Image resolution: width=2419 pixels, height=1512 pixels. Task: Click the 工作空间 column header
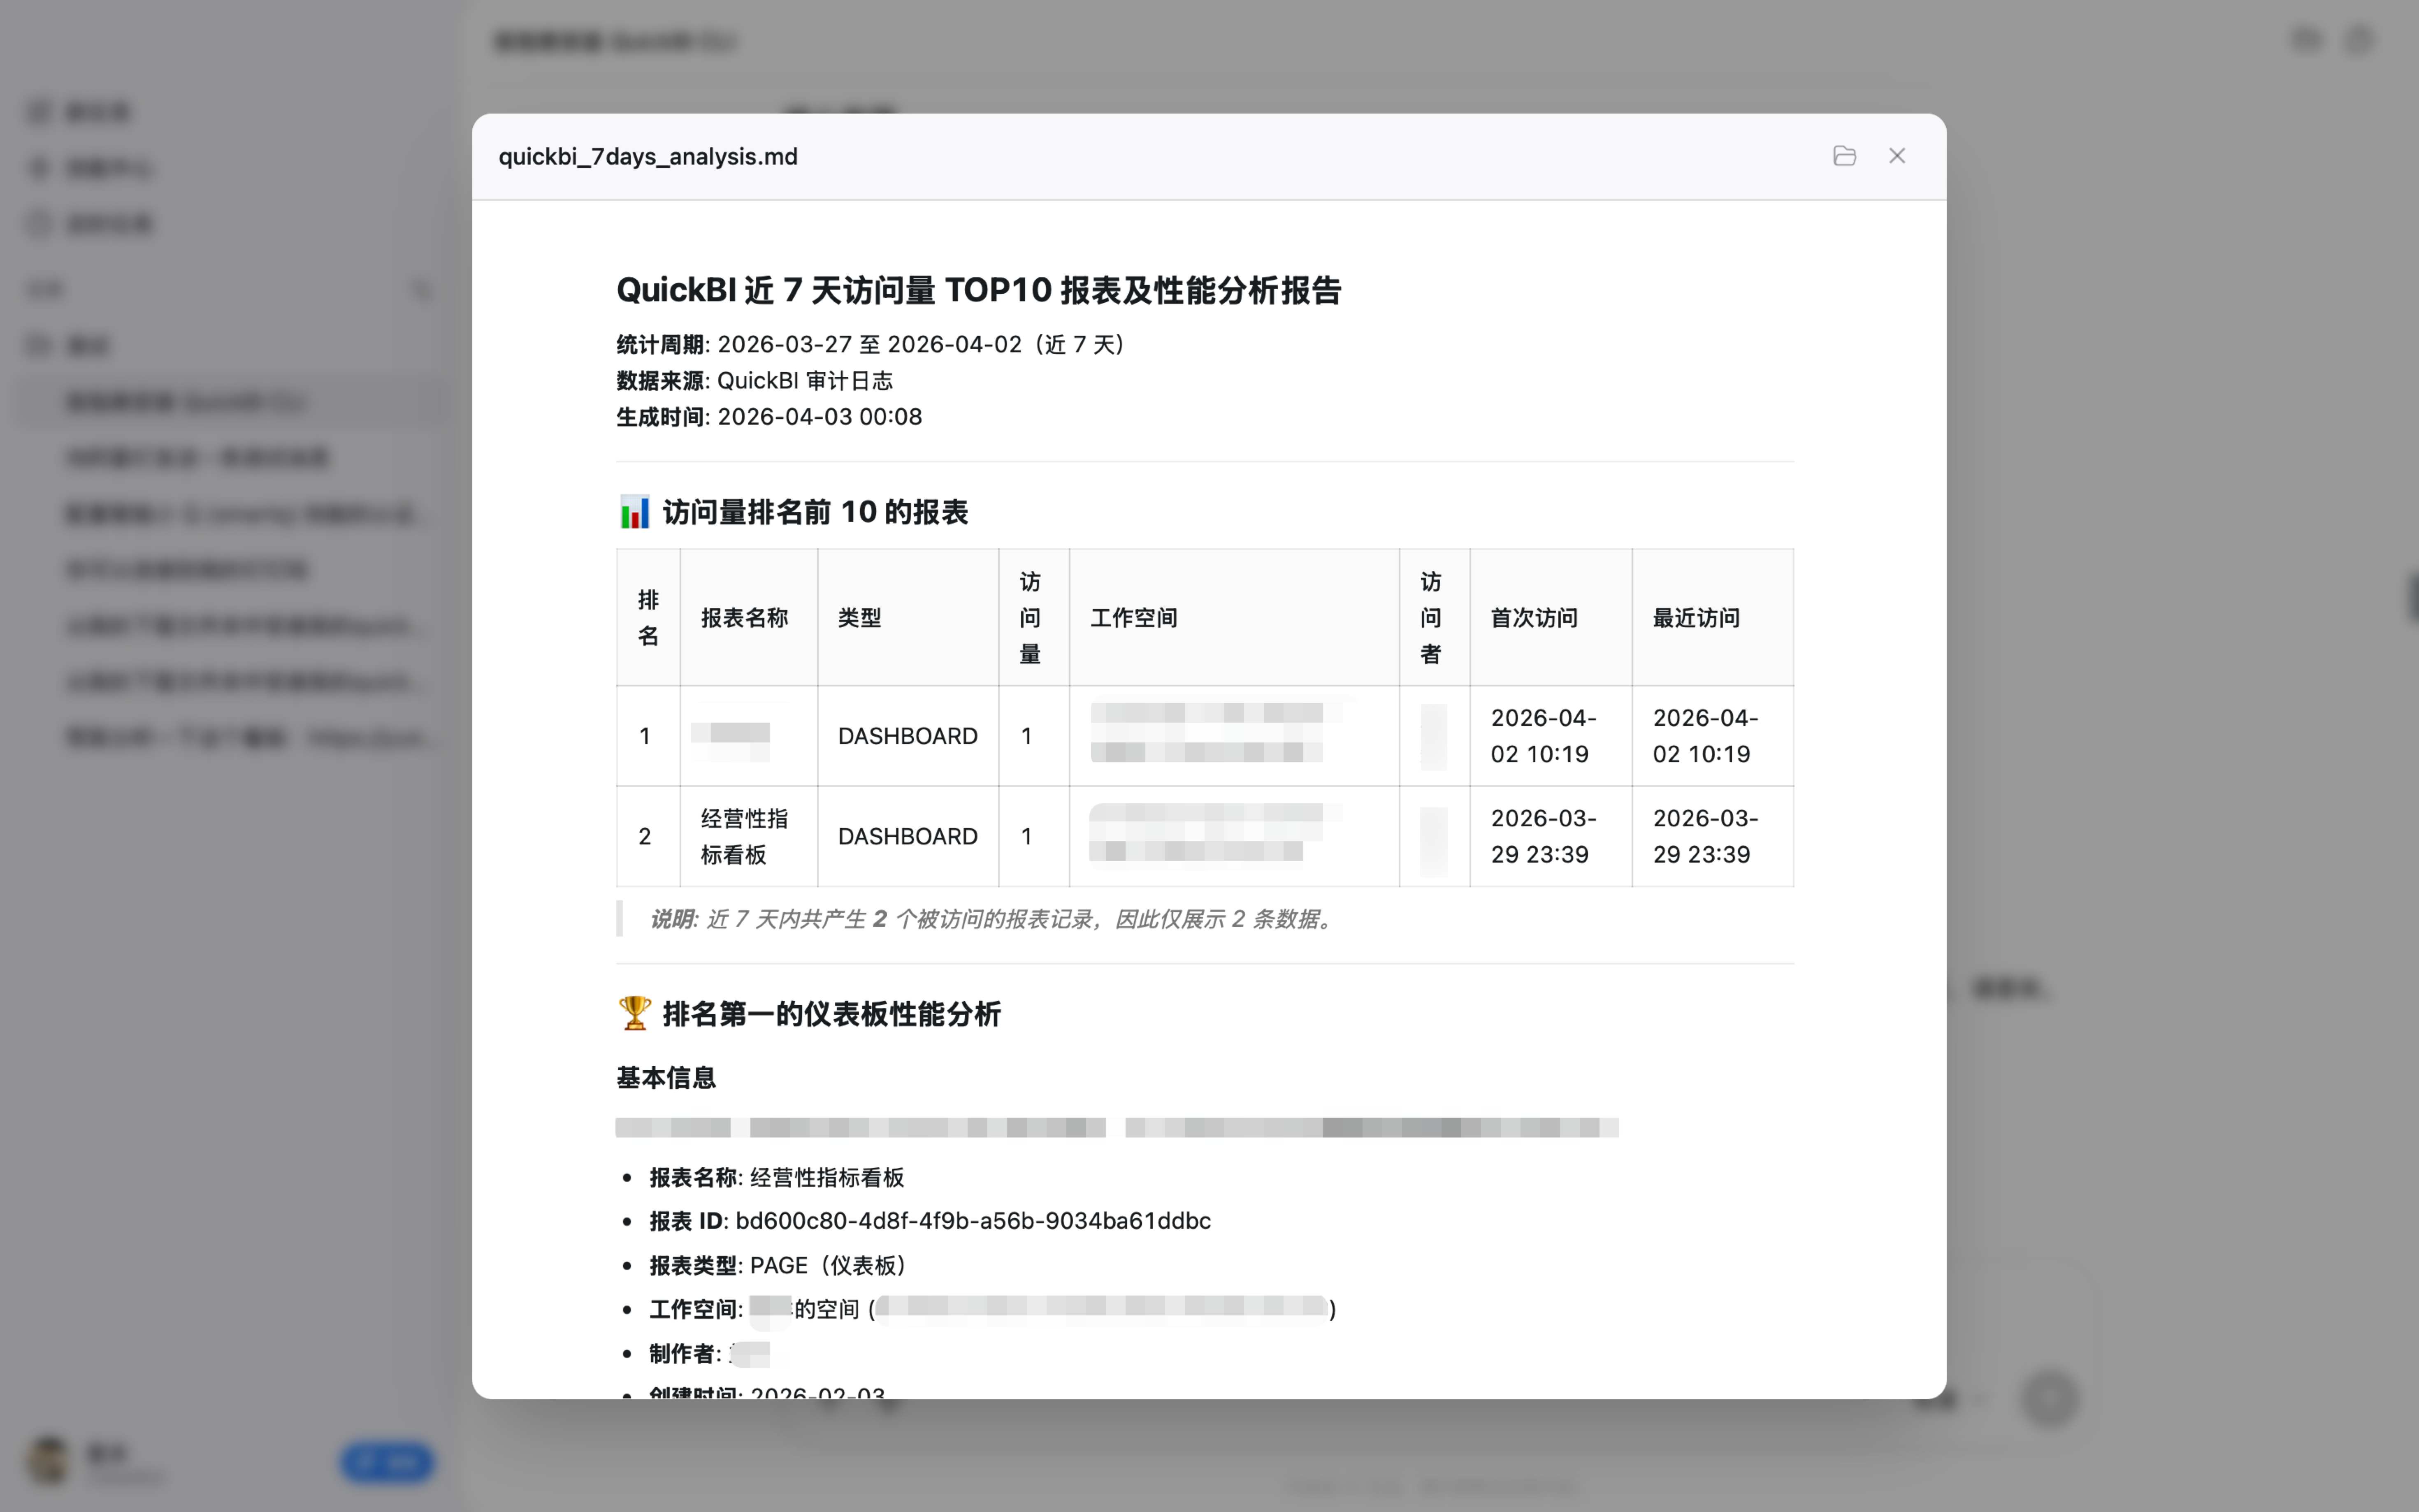[1133, 617]
